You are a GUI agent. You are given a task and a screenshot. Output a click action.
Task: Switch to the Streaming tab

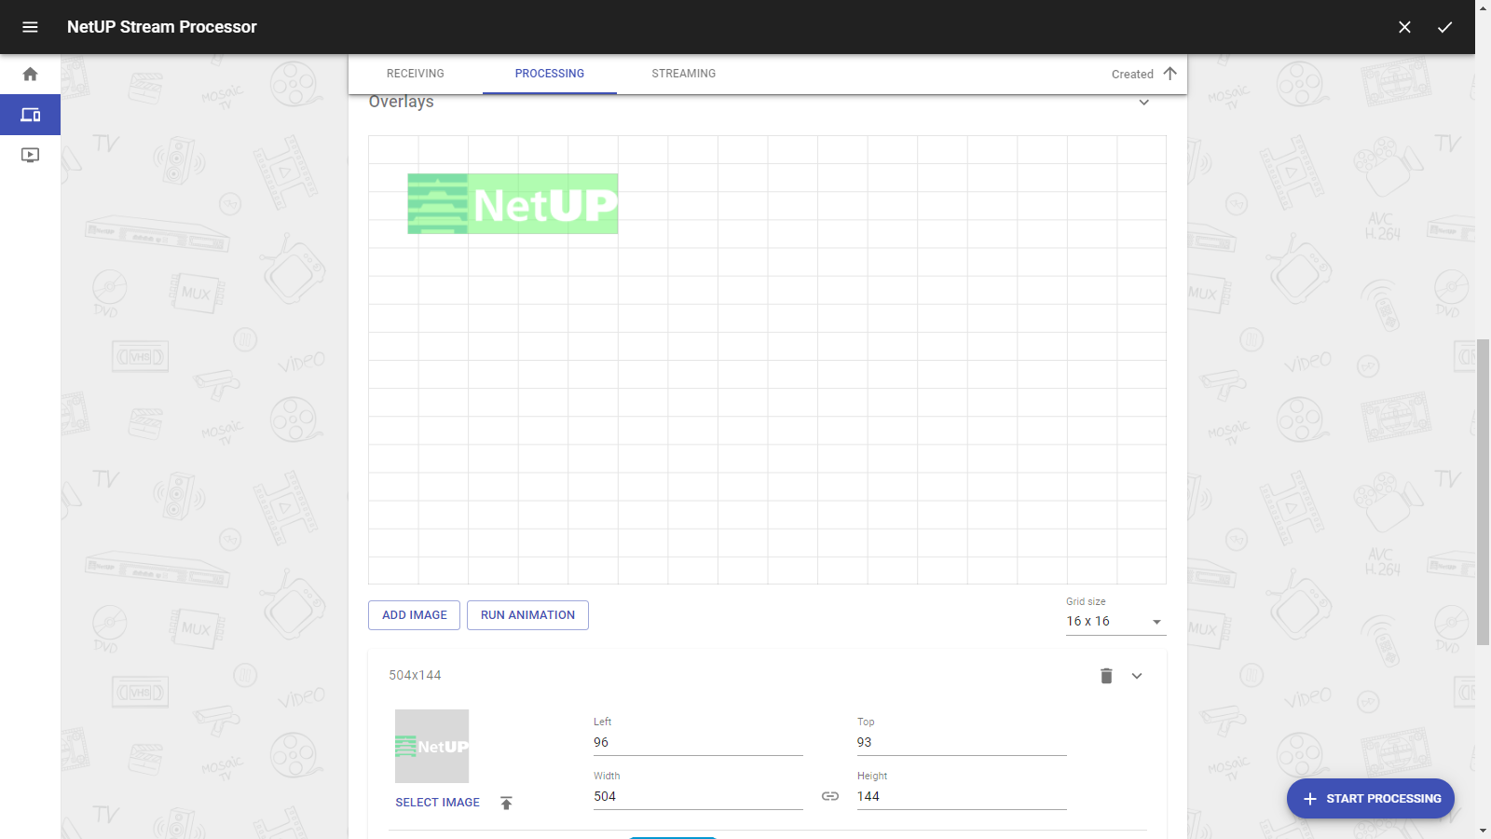point(684,74)
